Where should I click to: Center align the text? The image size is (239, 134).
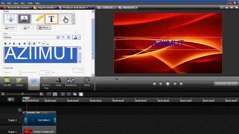(x=29, y=44)
